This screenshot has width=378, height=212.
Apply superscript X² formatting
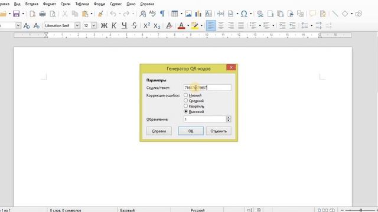(146, 25)
